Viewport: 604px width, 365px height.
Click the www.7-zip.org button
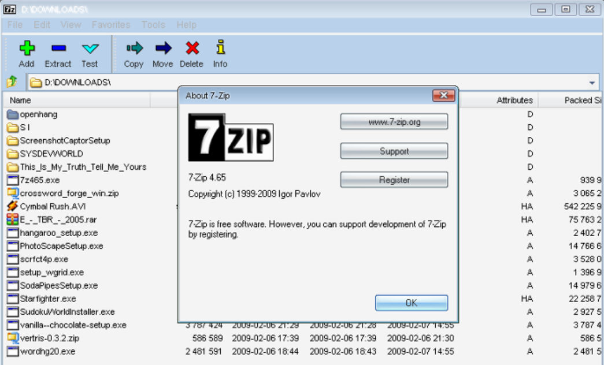pyautogui.click(x=394, y=122)
